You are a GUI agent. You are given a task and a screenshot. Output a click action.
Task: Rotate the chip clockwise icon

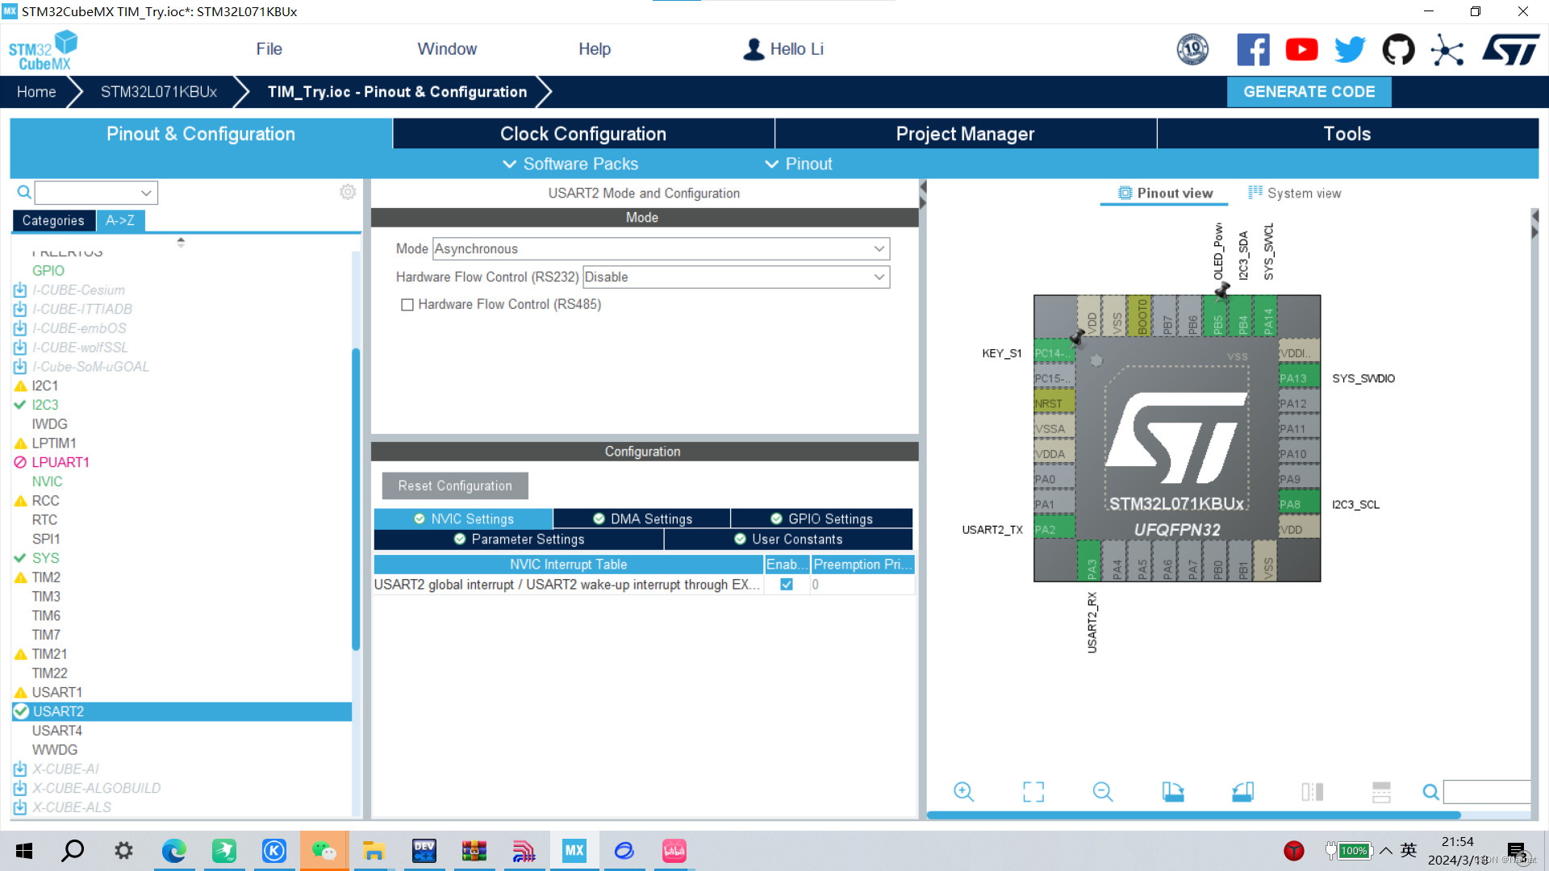tap(1173, 792)
